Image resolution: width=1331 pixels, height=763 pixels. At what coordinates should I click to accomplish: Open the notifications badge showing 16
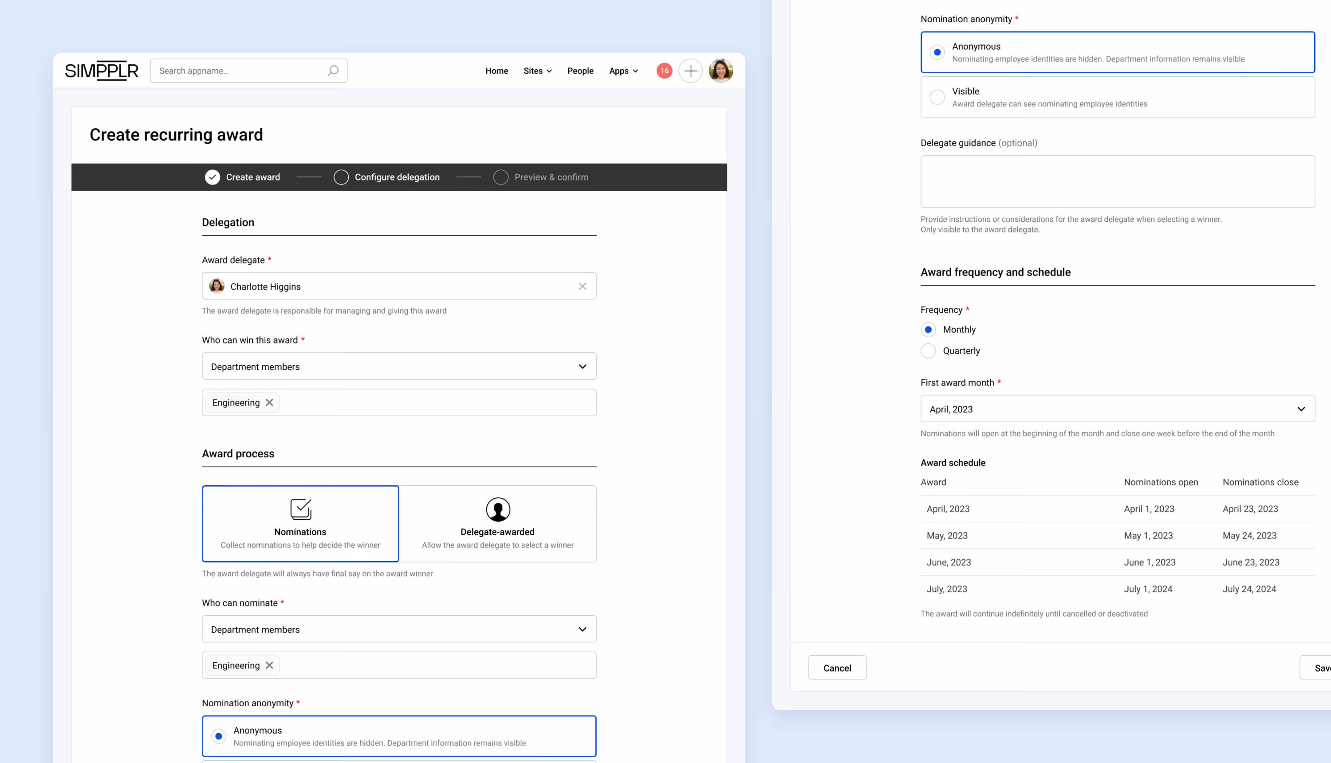click(664, 71)
